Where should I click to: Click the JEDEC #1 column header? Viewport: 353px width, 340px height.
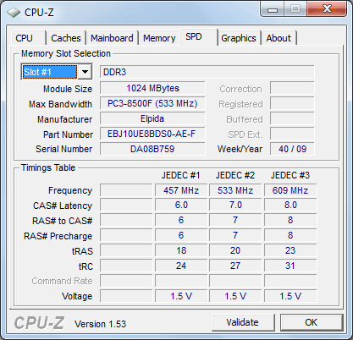point(181,175)
